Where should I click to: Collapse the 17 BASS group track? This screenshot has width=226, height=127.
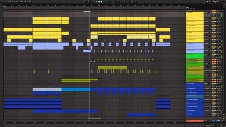click(x=187, y=54)
